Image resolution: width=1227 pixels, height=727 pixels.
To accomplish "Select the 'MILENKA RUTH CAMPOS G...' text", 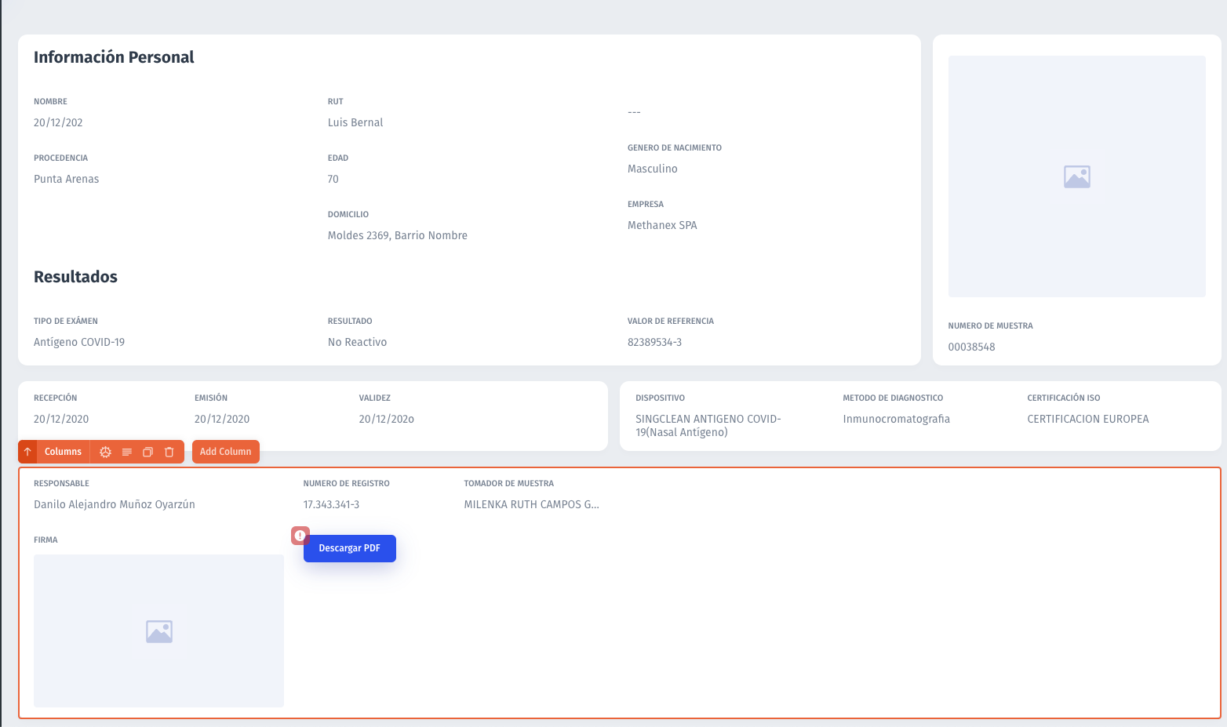I will pos(531,504).
